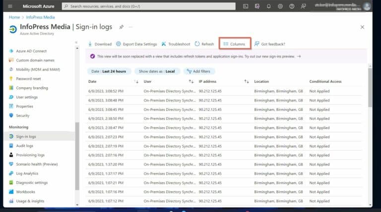Open the 6/9/2023, 3:08:52 PM sign-in row
Viewport: 381px width, 212px height.
(223, 91)
